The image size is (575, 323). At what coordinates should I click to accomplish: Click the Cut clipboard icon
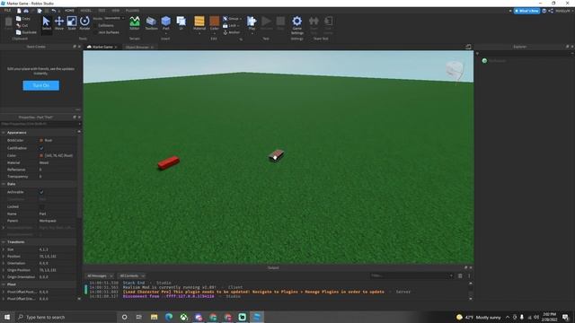(18, 25)
